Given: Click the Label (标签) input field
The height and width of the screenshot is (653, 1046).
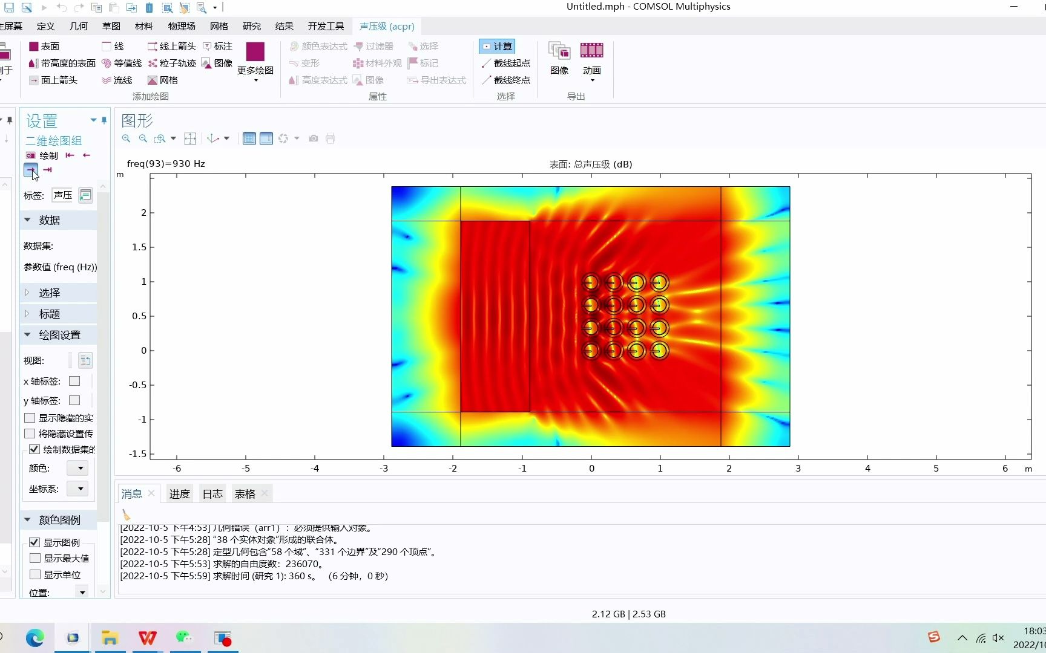Looking at the screenshot, I should click(63, 195).
